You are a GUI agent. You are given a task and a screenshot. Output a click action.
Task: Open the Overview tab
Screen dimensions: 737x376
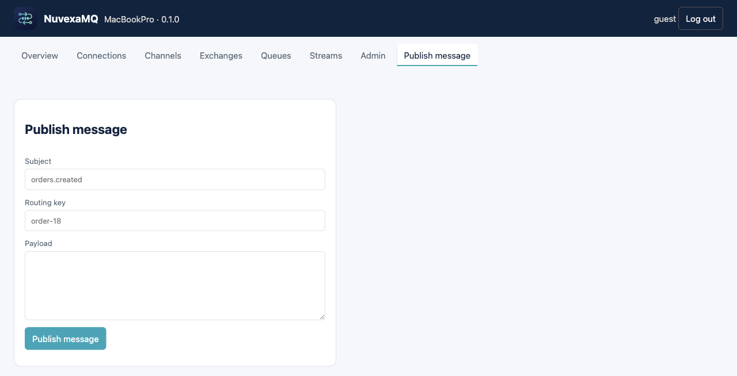40,56
